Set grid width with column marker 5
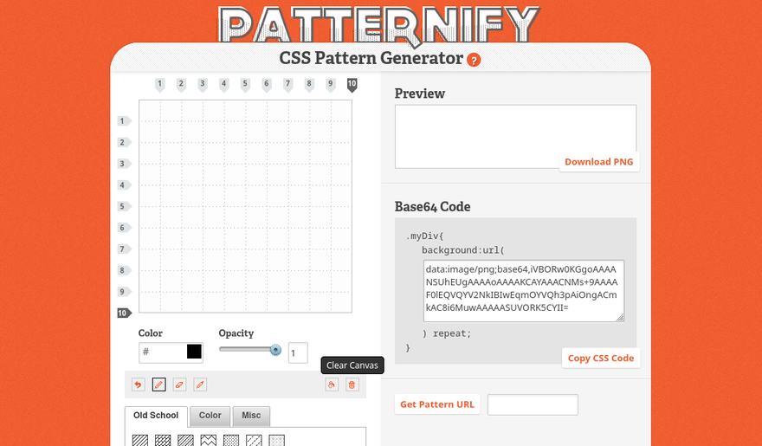Image resolution: width=762 pixels, height=446 pixels. (x=245, y=85)
